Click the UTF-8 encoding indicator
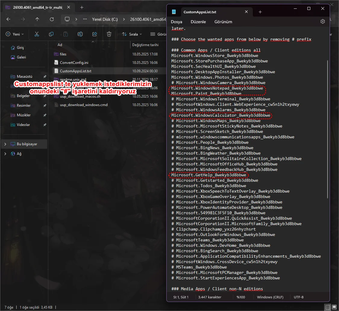Image resolution: width=339 pixels, height=311 pixels. coord(299,297)
